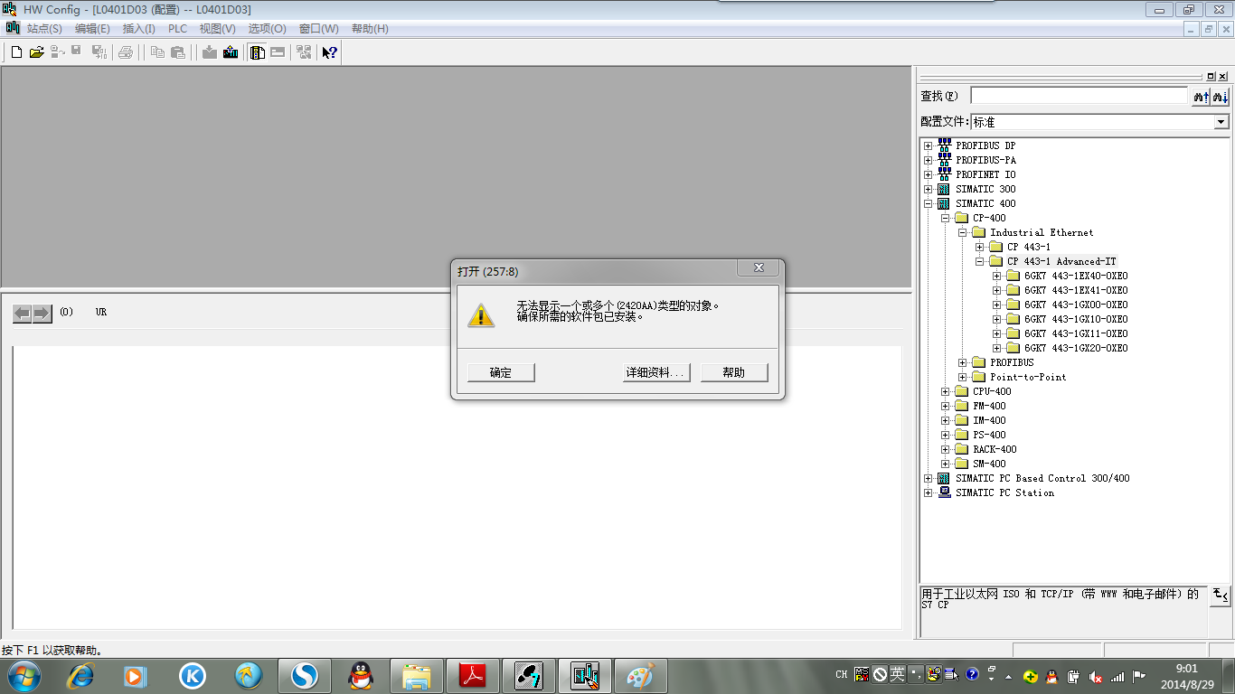This screenshot has height=694, width=1235.
Task: Click the 帮助 button in error dialog
Action: (x=734, y=372)
